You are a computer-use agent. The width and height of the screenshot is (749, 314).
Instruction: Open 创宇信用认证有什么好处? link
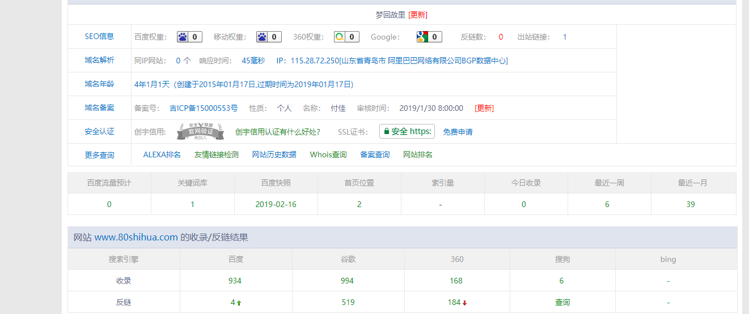tap(277, 132)
